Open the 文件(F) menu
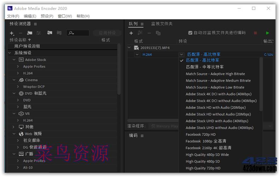The width and height of the screenshot is (280, 177). (13, 16)
